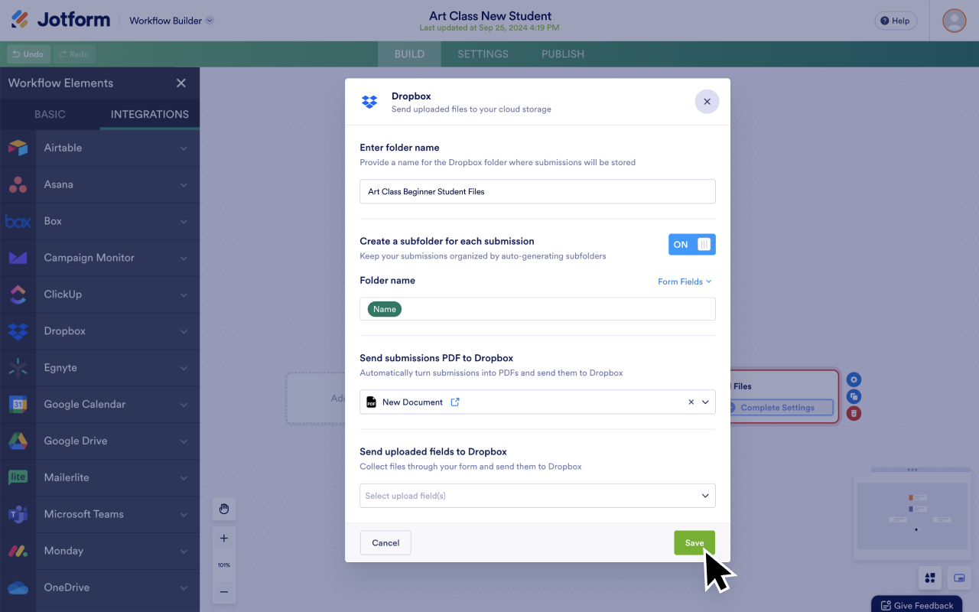
Task: Click the Egnyte integration icon
Action: pyautogui.click(x=18, y=368)
